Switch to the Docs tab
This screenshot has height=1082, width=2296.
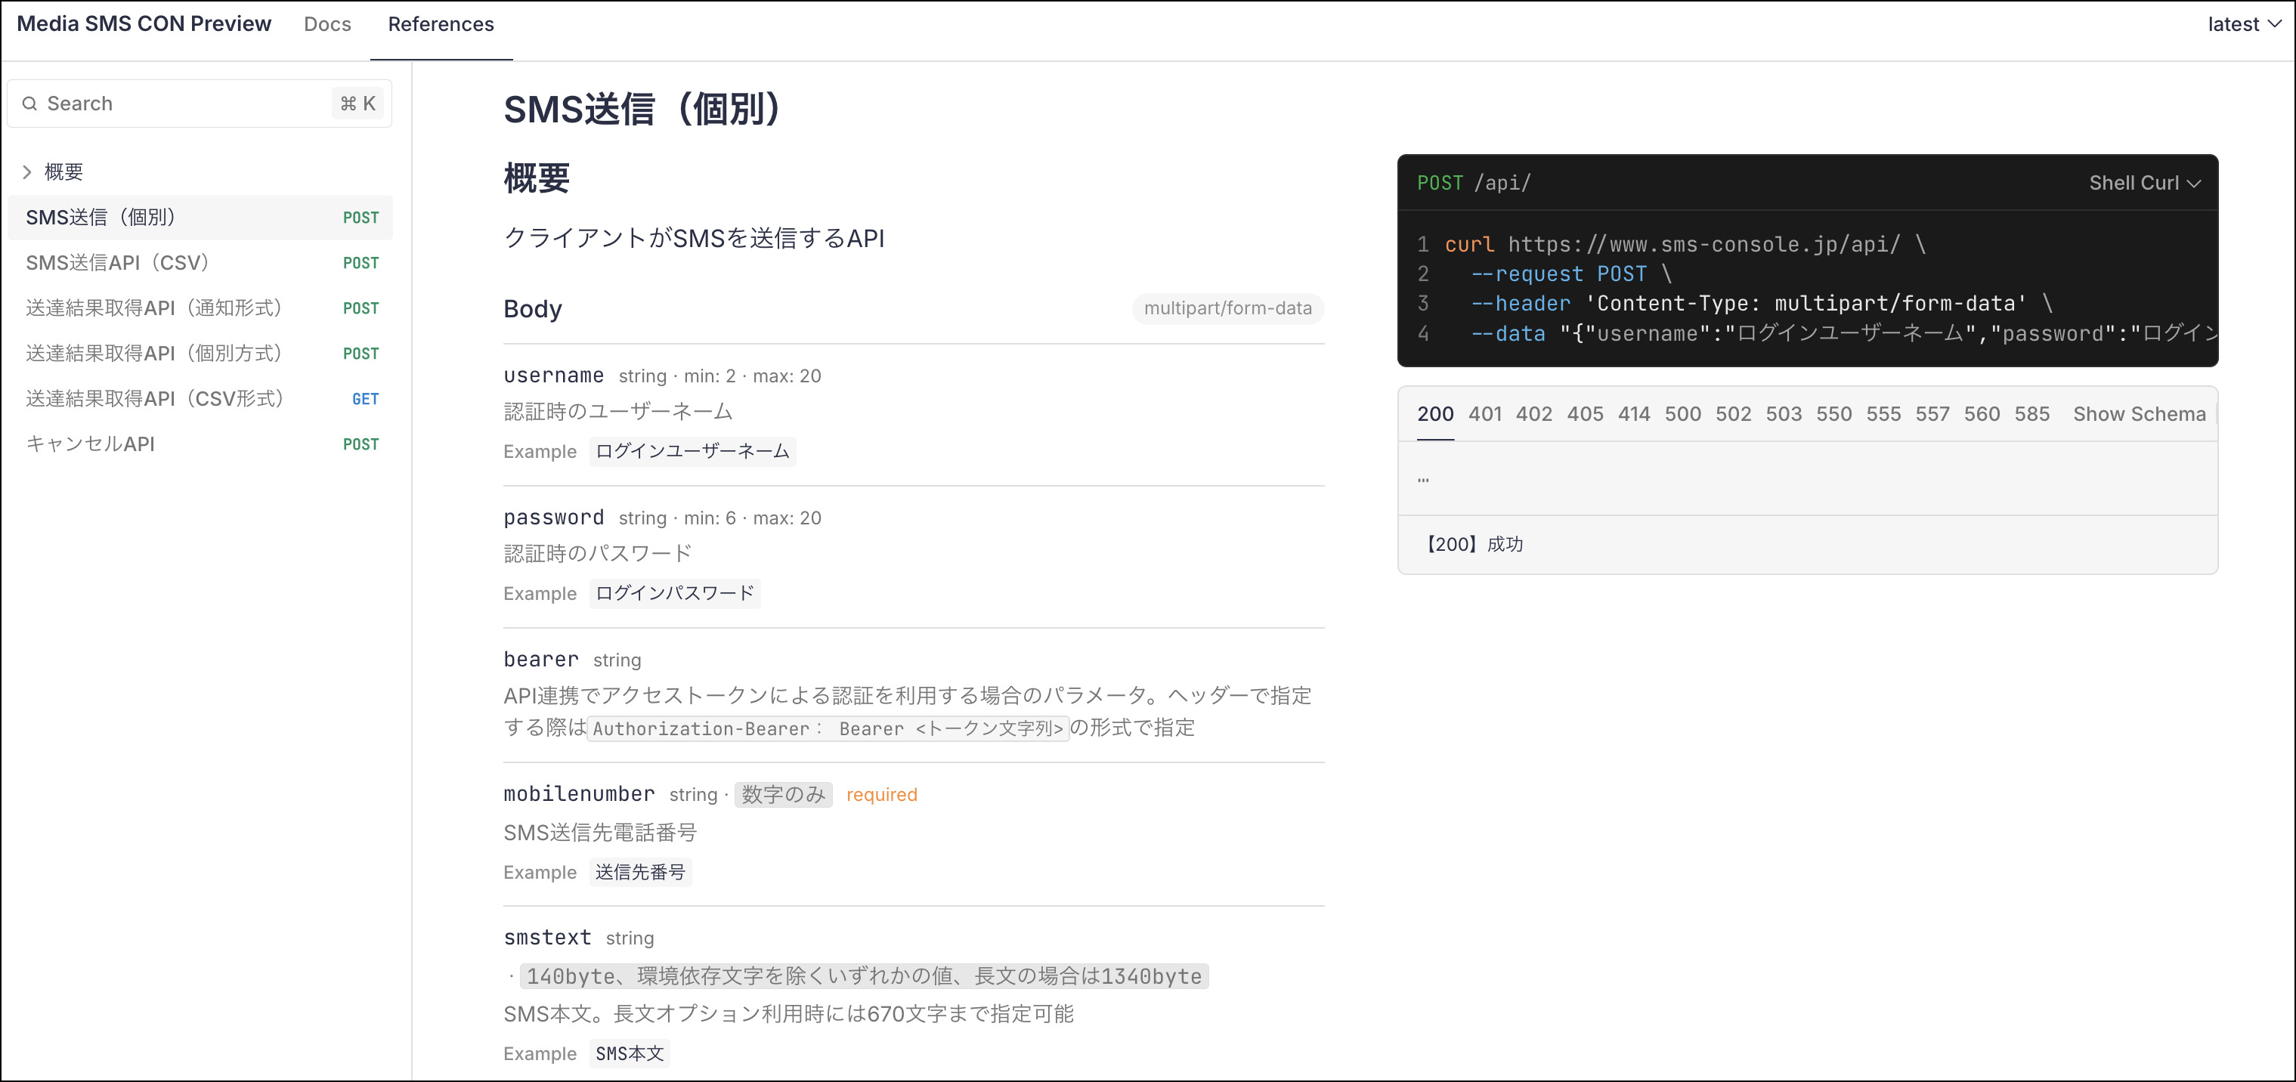327,24
